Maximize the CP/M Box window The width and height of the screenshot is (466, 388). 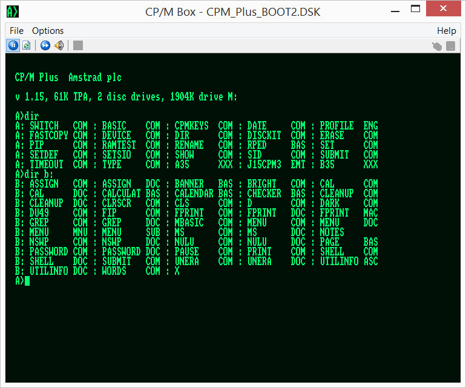415,8
